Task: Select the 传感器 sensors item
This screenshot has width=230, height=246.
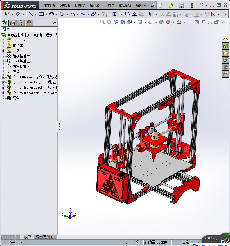Action: (x=18, y=45)
